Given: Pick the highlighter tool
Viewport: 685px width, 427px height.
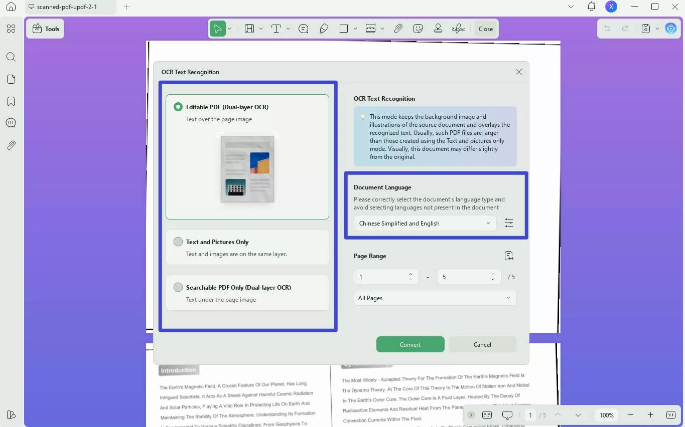Looking at the screenshot, I should 324,29.
